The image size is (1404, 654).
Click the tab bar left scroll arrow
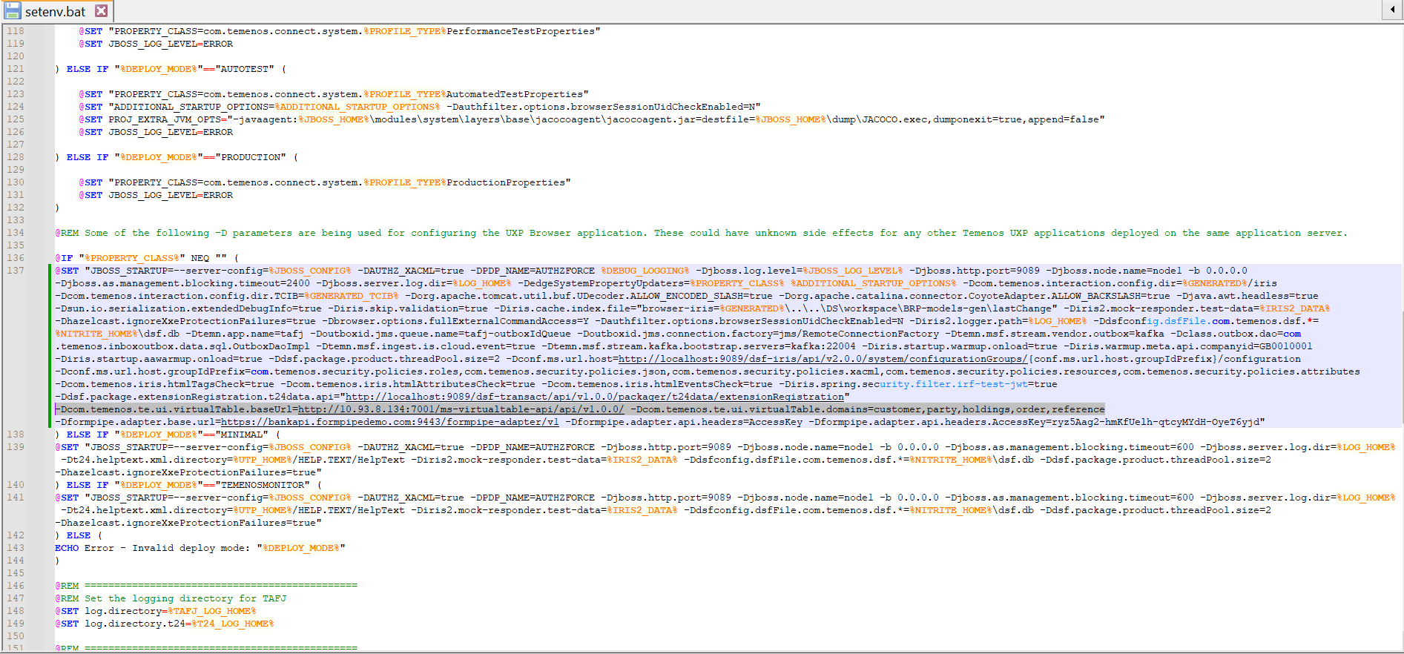[1392, 10]
